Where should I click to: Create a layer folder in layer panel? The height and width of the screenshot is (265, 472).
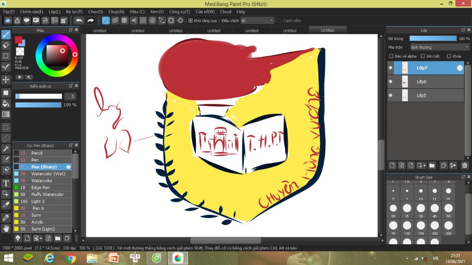(432, 165)
